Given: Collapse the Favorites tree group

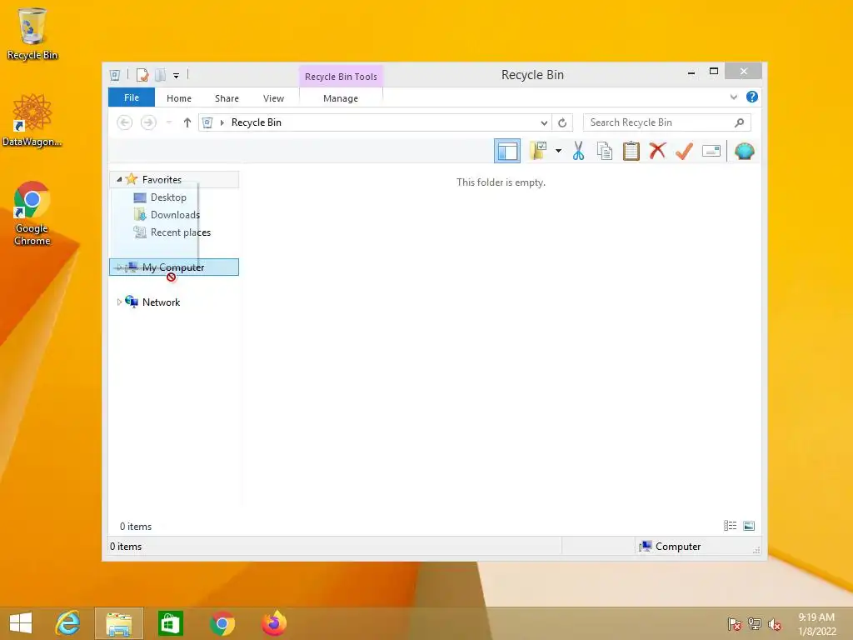Looking at the screenshot, I should (x=119, y=179).
